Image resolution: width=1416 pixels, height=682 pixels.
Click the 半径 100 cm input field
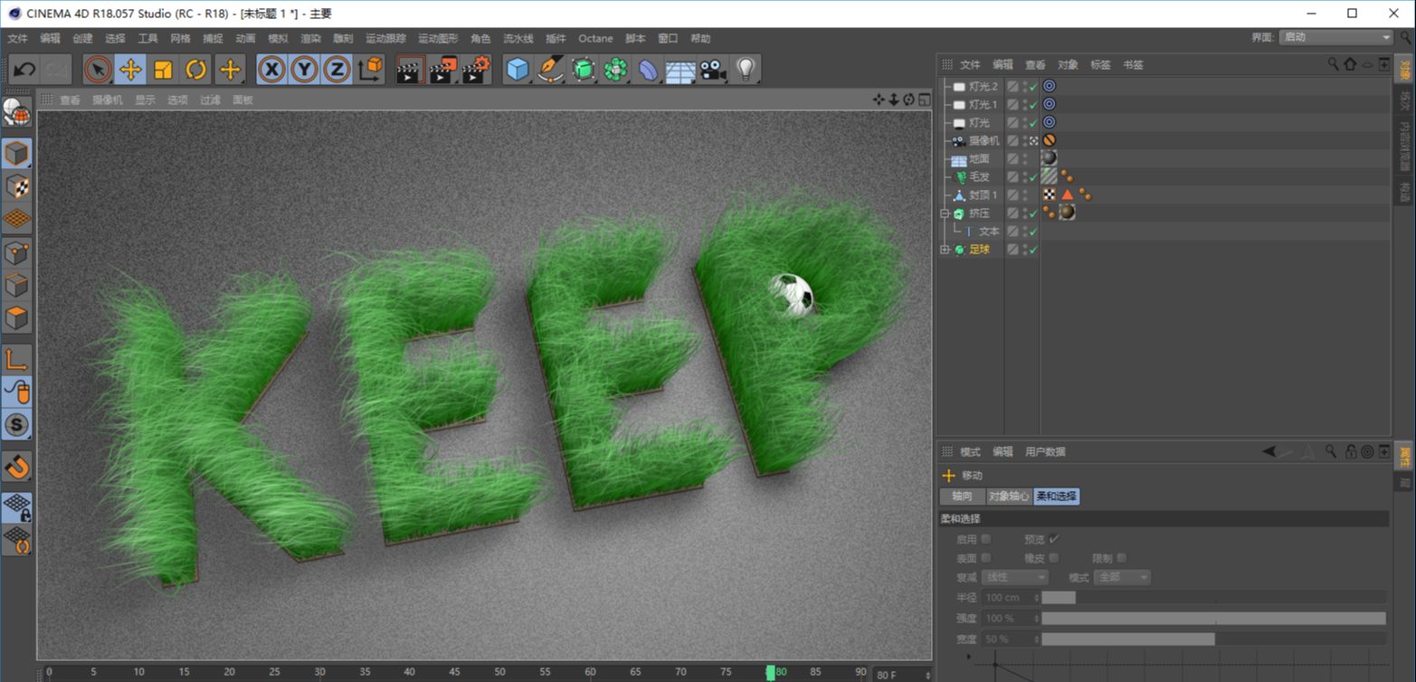point(1010,597)
